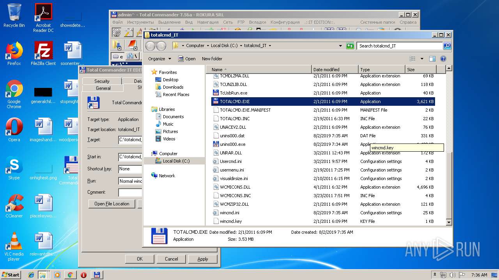
Task: Click Explorer forward navigation arrow
Action: [161, 46]
